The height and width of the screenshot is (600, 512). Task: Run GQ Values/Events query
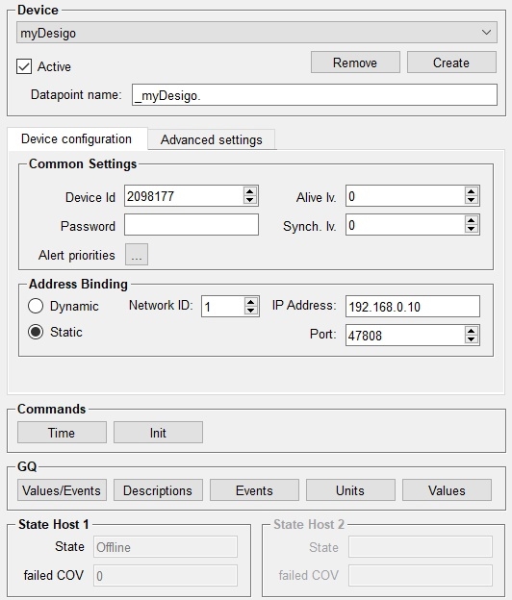coord(62,490)
